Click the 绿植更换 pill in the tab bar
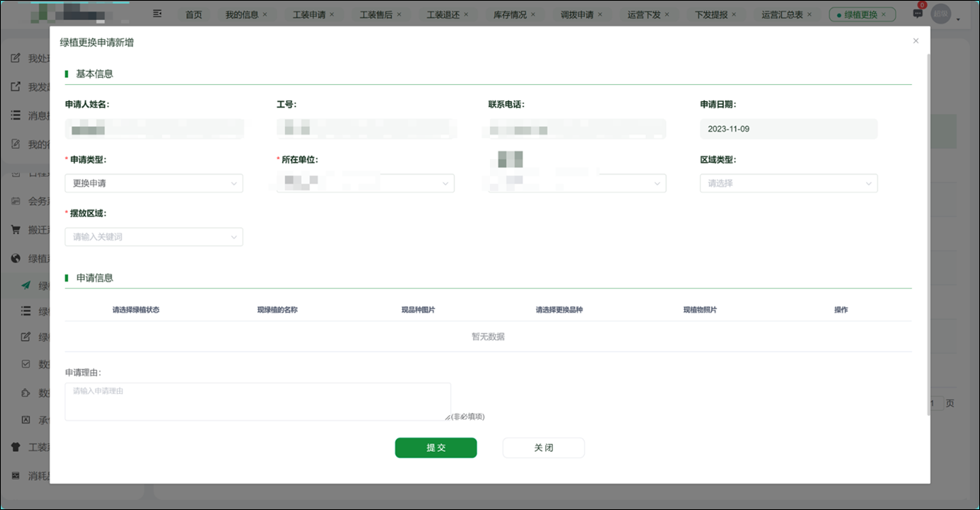 click(x=862, y=13)
